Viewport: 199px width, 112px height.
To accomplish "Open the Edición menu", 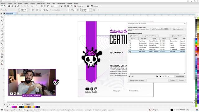I will pyautogui.click(x=10, y=3).
